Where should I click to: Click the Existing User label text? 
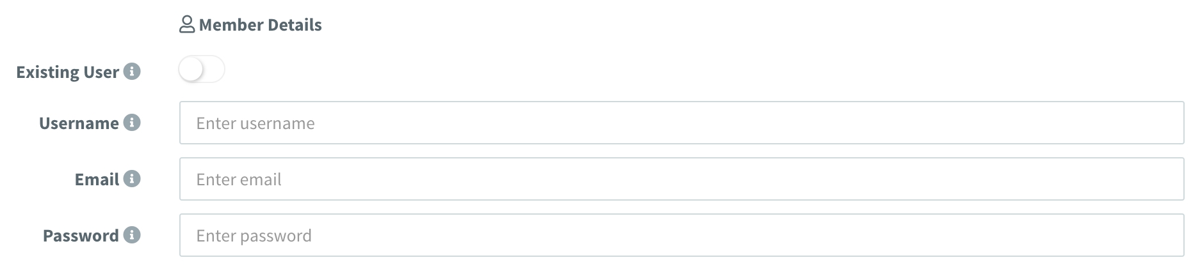click(67, 72)
